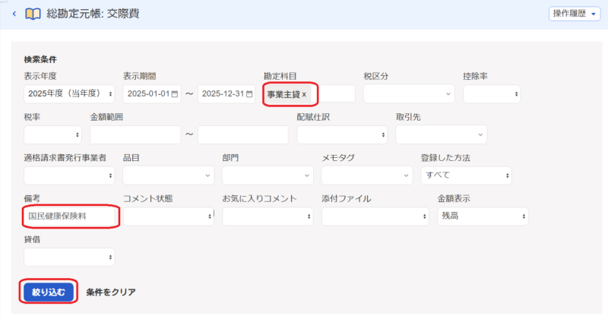Screen dimensions: 608x319
Task: Expand the 貸借 dropdown
Action: click(x=69, y=257)
